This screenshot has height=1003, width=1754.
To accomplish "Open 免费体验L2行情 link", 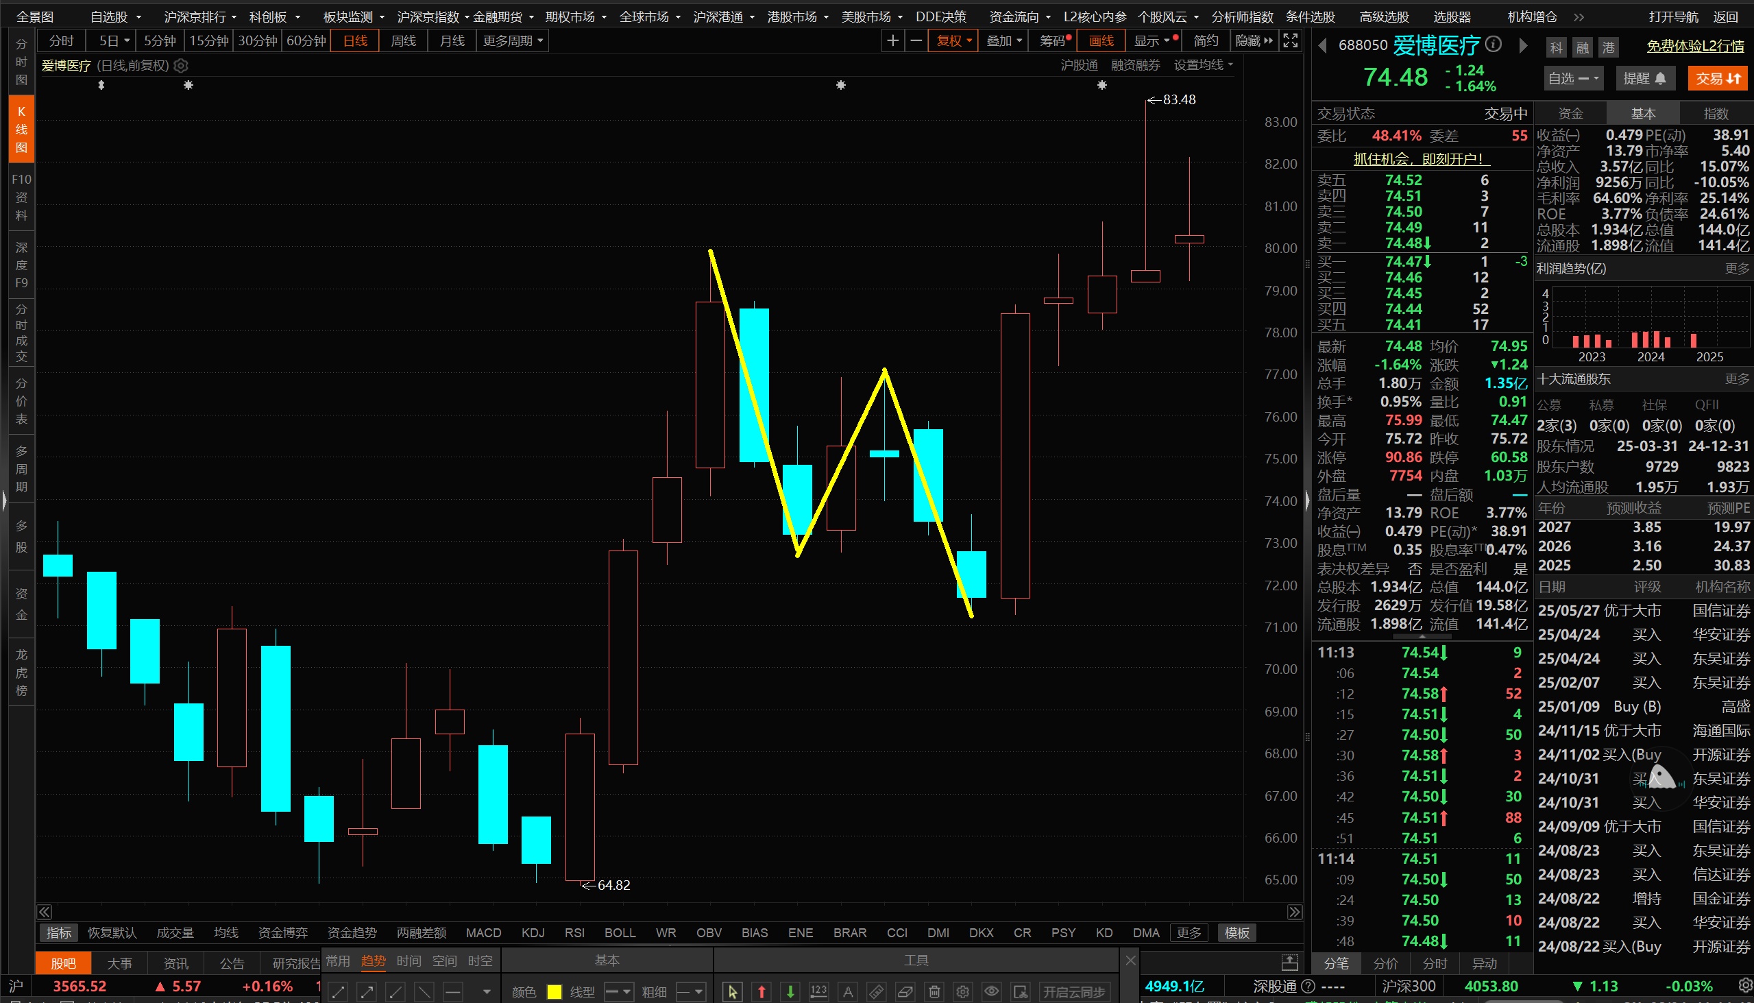I will pos(1696,46).
